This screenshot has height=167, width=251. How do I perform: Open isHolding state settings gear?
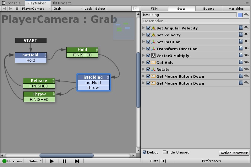click(246, 15)
